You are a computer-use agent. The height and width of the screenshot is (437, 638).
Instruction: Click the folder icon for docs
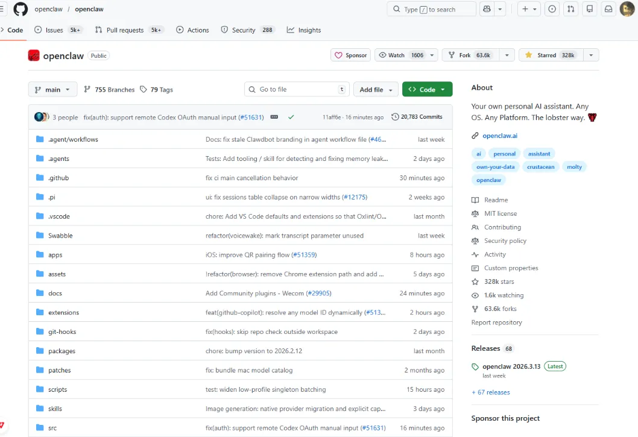pyautogui.click(x=40, y=293)
